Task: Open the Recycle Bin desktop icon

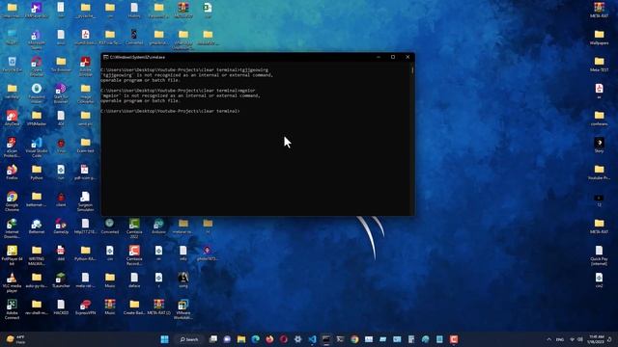Action: pos(12,65)
